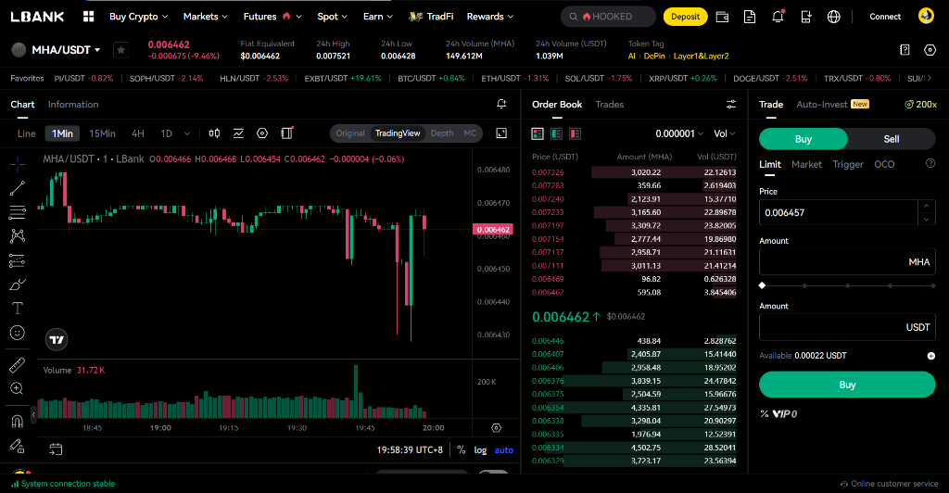Open the Auto-Invest tab
This screenshot has width=949, height=493.
click(x=832, y=104)
